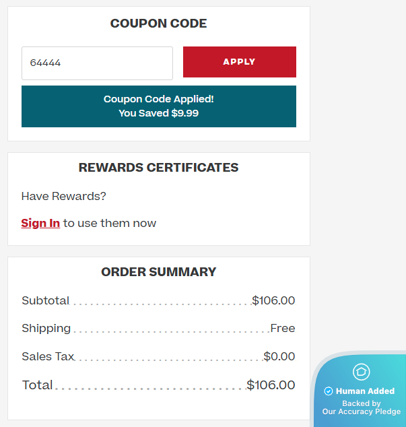Click the Total row label
This screenshot has width=406, height=427.
pos(37,385)
